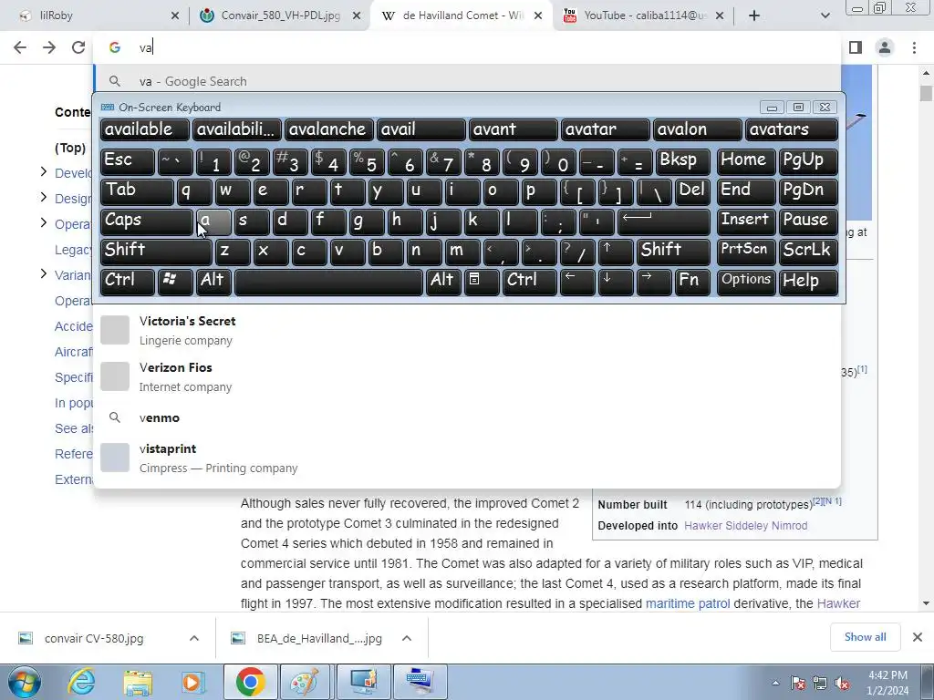This screenshot has width=934, height=700.
Task: Toggle the Caps key
Action: [147, 221]
